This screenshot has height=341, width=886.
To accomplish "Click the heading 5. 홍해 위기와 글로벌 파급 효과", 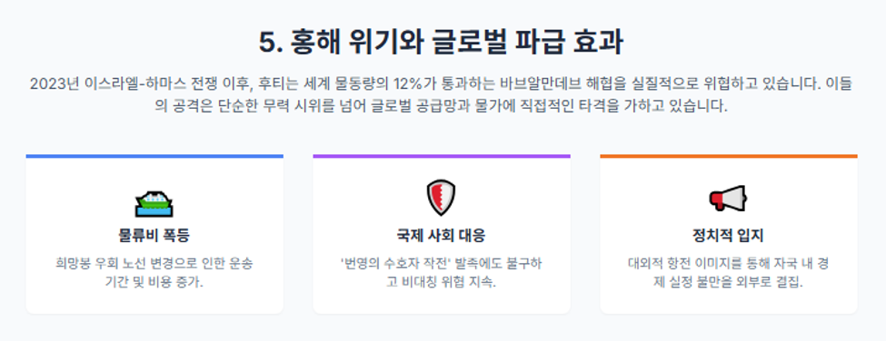I will [442, 43].
